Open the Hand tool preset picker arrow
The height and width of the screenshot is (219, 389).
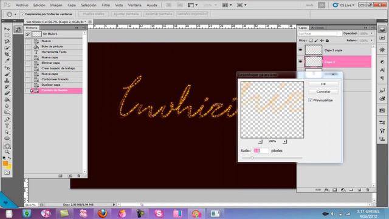15,15
